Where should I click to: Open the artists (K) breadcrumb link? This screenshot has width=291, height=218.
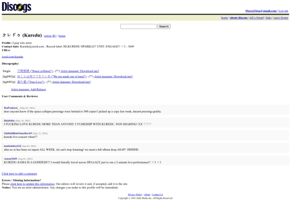(x=50, y=36)
